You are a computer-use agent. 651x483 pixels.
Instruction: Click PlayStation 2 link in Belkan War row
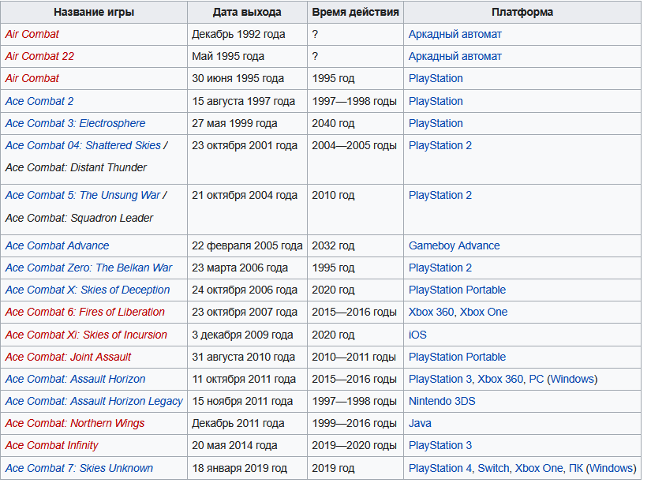pyautogui.click(x=440, y=268)
